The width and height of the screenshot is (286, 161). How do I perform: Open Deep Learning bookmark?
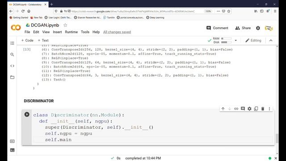(155, 17)
